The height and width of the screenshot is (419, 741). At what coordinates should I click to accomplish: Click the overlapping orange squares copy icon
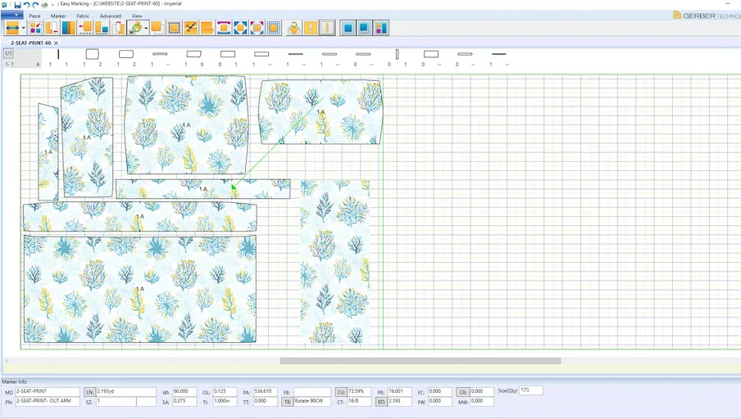[157, 28]
